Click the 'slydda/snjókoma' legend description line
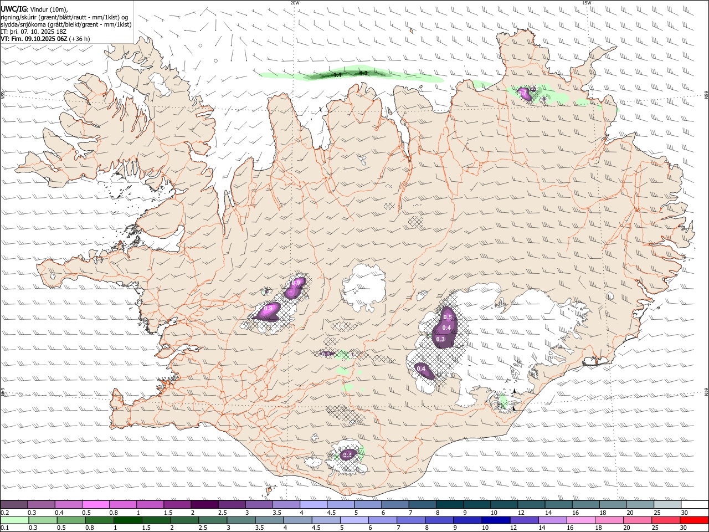 (66, 24)
